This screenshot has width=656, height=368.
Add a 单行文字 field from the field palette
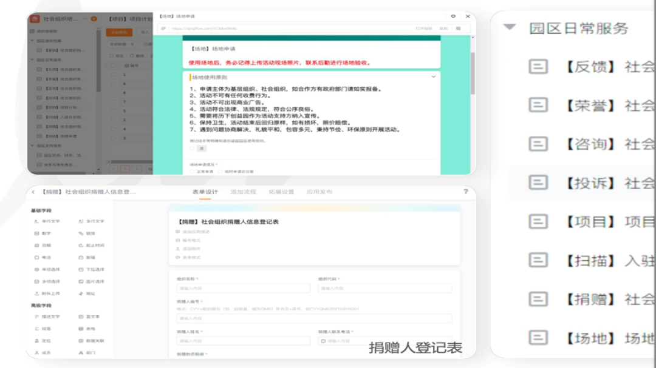[x=47, y=221]
